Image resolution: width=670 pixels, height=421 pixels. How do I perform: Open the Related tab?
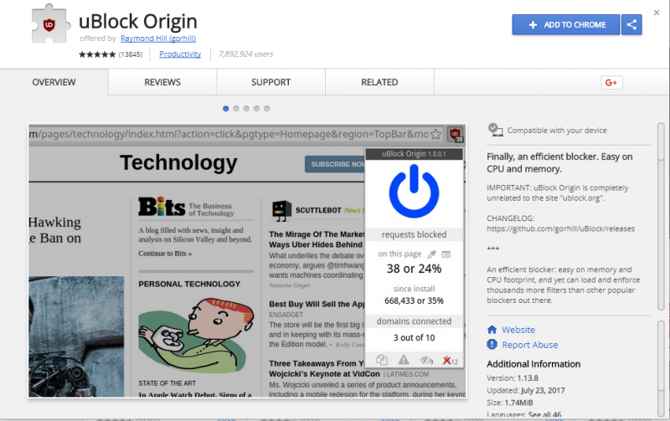coord(379,82)
